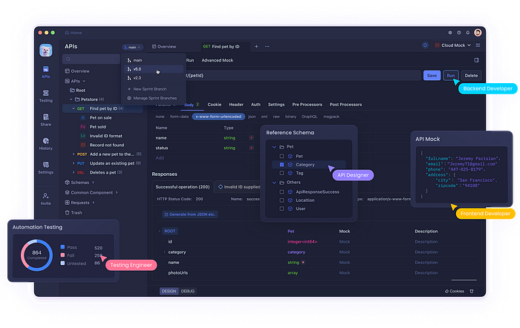Open the Settings section in the sidebar
Screen dimensions: 520x328
[x=46, y=167]
